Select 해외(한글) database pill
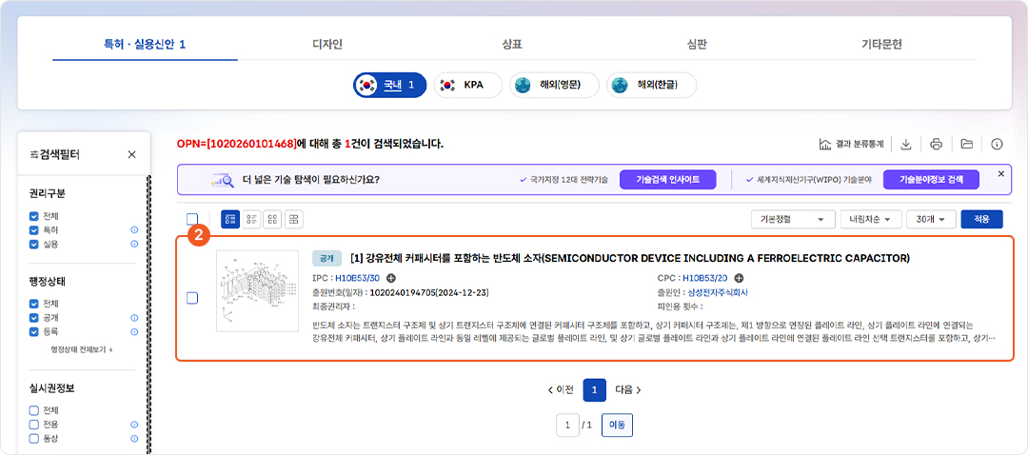 (x=651, y=86)
